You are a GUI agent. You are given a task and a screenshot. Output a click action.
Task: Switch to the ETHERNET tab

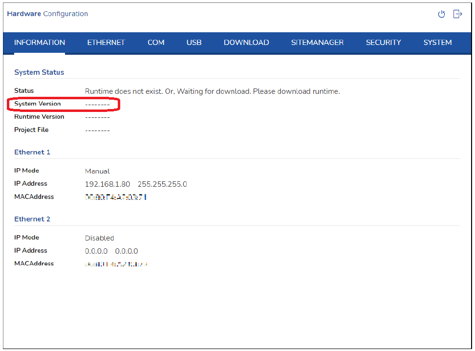point(106,43)
